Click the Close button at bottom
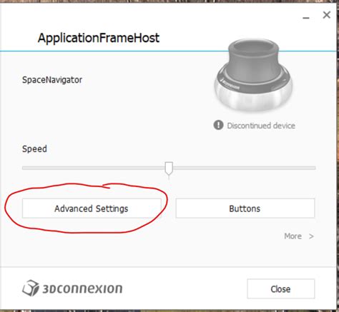This screenshot has width=339, height=312. point(281,288)
